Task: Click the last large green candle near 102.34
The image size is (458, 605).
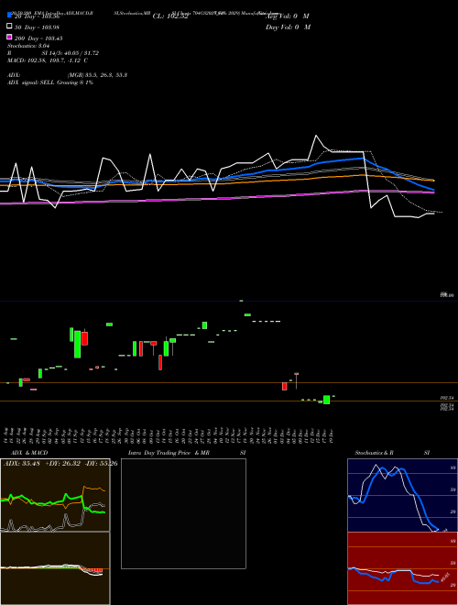Action: (x=326, y=400)
